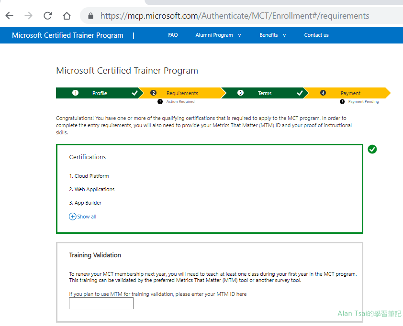Open the FAQ page
Image resolution: width=403 pixels, height=326 pixels.
(173, 35)
